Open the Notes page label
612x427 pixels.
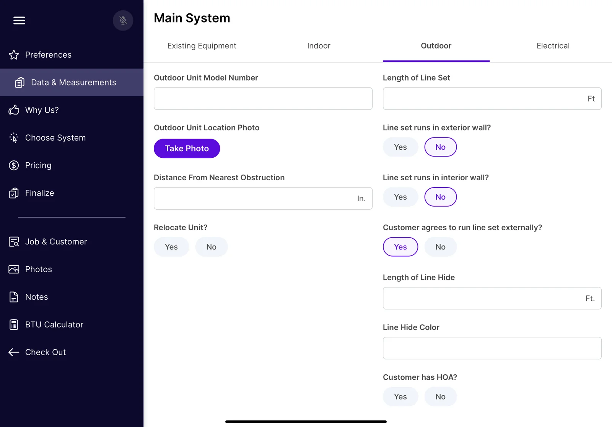tap(37, 297)
